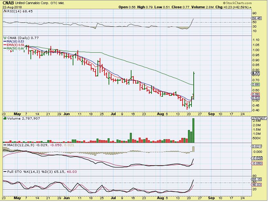The height and width of the screenshot is (202, 268).
Task: Click the red EMA(8) 0.56 legend entry
Action: (14, 45)
